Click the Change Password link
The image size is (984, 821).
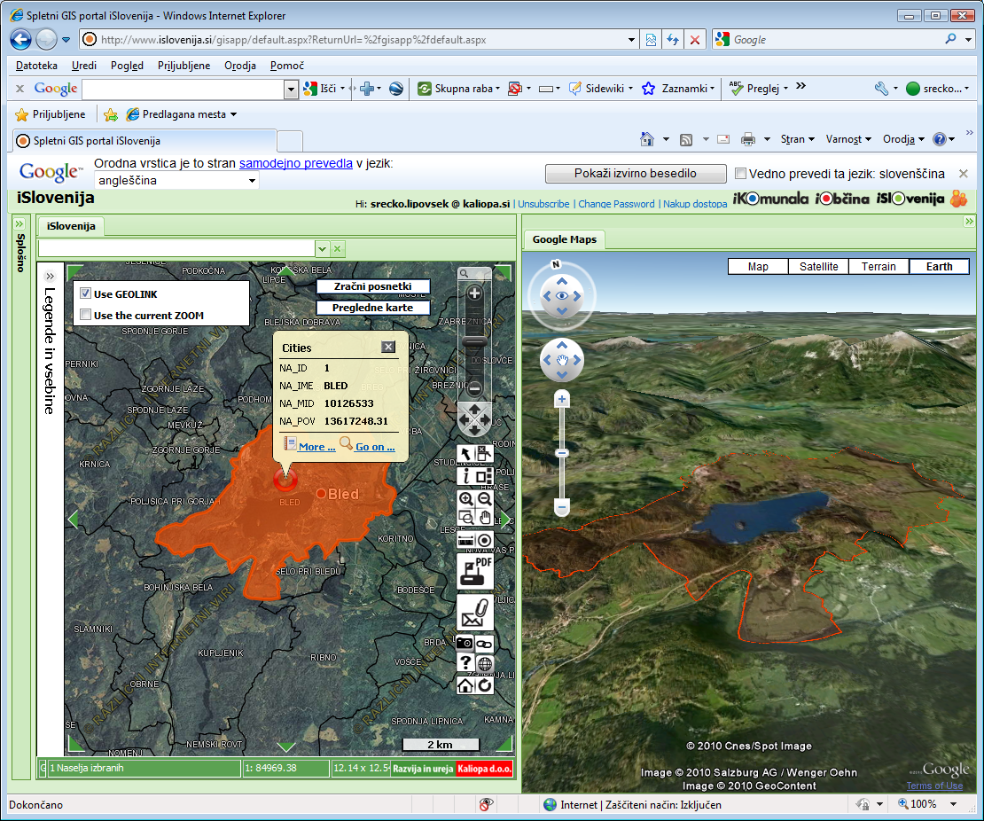point(616,204)
